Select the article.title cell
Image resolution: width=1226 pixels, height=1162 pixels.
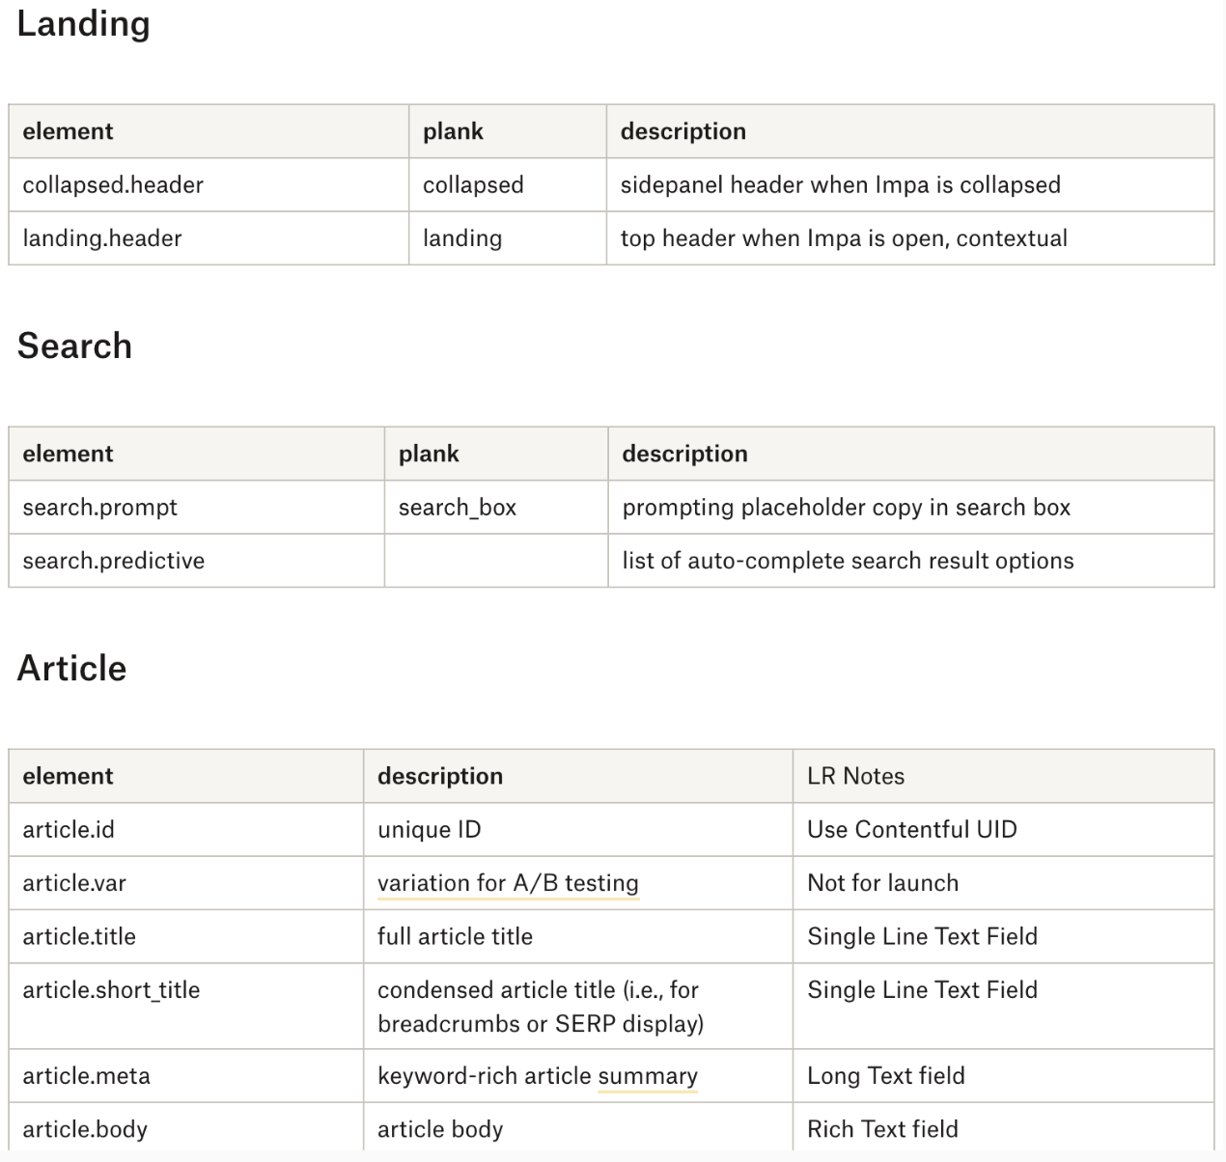186,936
